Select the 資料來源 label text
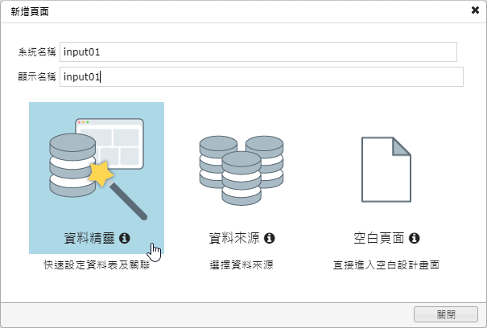The width and height of the screenshot is (487, 328). pos(234,239)
